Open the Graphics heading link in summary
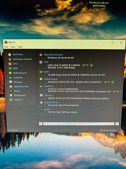The width and height of the screenshot is (126, 169). coord(49,86)
